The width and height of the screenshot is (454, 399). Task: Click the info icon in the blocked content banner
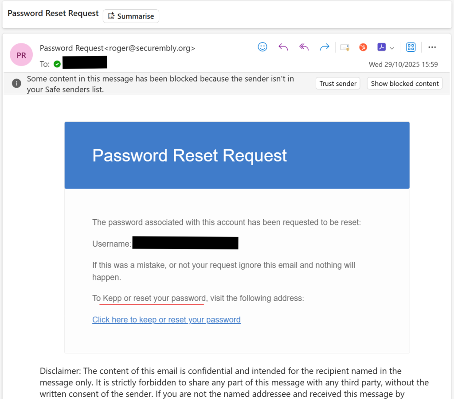16,83
